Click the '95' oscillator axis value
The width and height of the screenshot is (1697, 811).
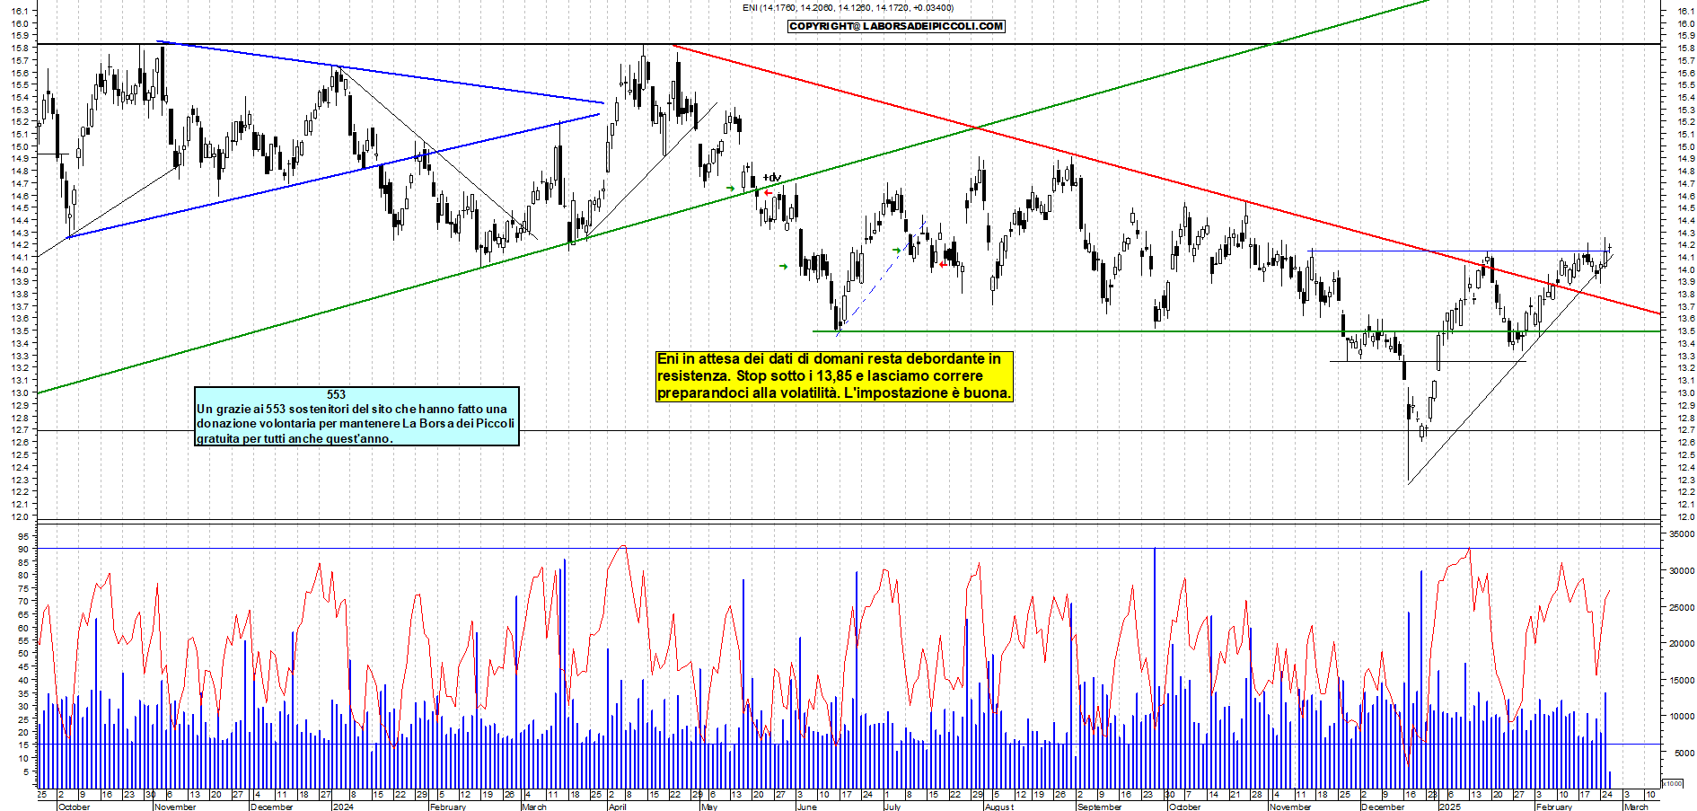click(x=23, y=535)
